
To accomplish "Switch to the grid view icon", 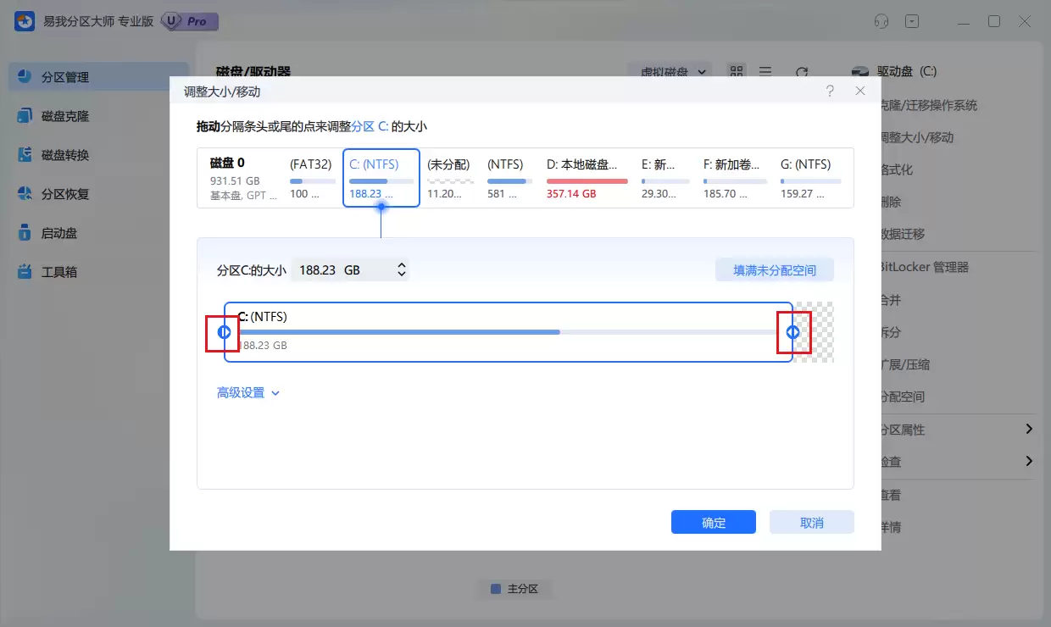I will (737, 73).
